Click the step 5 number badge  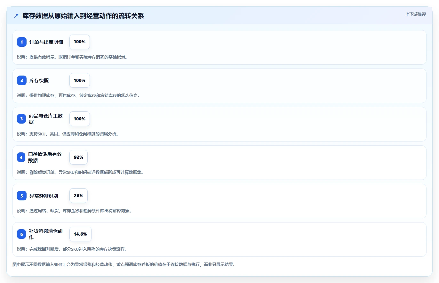pyautogui.click(x=22, y=196)
